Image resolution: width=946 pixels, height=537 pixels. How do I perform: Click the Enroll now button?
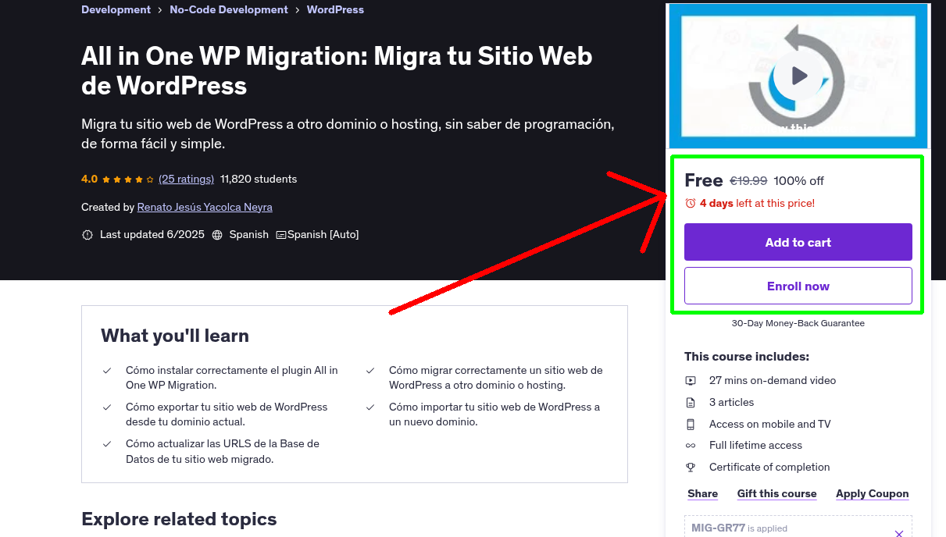click(x=798, y=286)
